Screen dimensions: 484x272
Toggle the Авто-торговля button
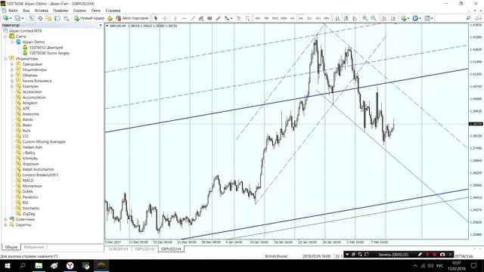tap(132, 18)
